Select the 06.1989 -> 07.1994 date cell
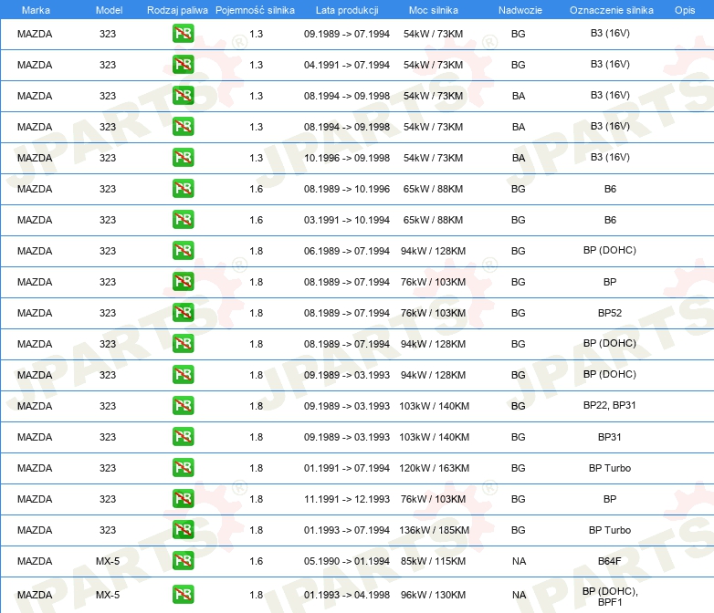This screenshot has height=613, width=714. pos(347,250)
